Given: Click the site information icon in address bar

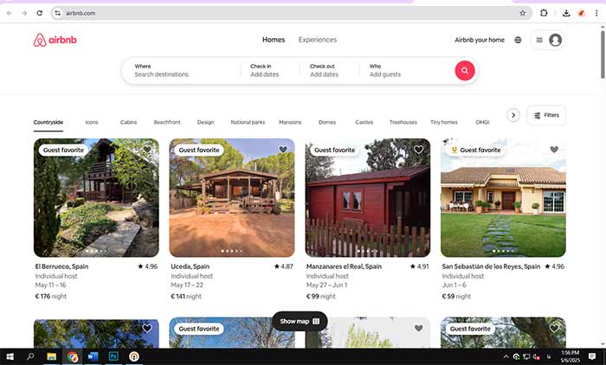Looking at the screenshot, I should pyautogui.click(x=58, y=13).
